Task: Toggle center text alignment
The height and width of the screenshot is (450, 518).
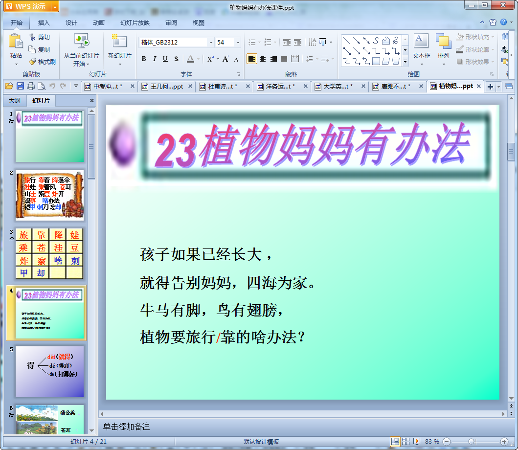Action: pos(263,59)
